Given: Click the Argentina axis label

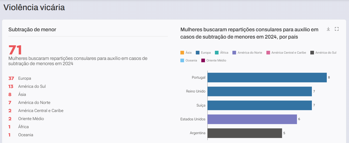Looking at the screenshot, I should pos(198,133).
